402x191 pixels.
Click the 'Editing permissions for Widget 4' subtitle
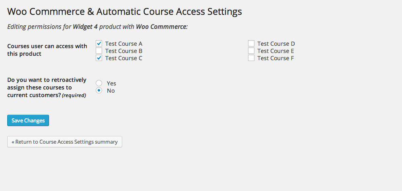[97, 26]
